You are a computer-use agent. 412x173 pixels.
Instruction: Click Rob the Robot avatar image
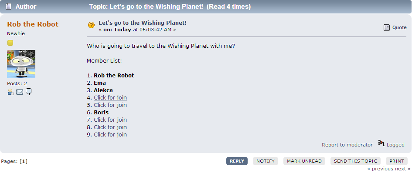21,64
